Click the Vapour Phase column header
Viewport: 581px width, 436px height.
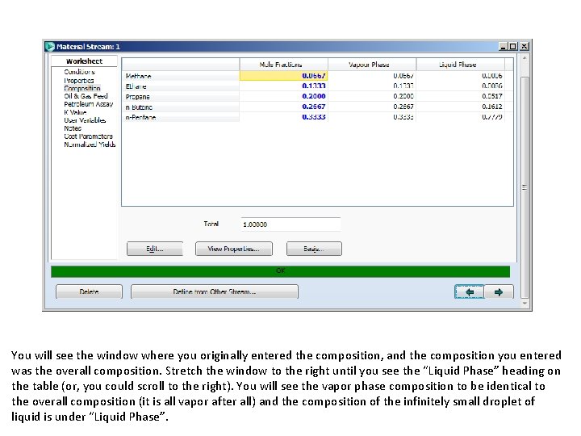[x=372, y=64]
